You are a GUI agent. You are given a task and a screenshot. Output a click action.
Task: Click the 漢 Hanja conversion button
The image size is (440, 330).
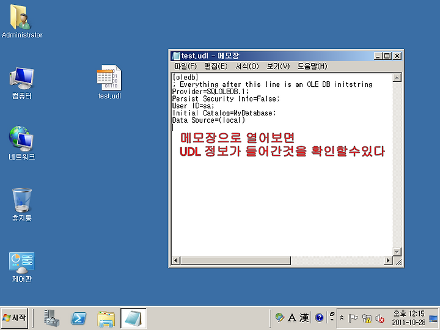tap(304, 318)
